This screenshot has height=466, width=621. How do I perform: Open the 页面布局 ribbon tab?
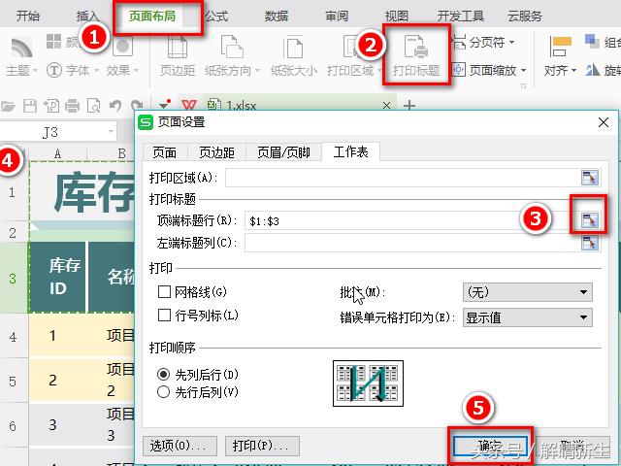pos(152,17)
